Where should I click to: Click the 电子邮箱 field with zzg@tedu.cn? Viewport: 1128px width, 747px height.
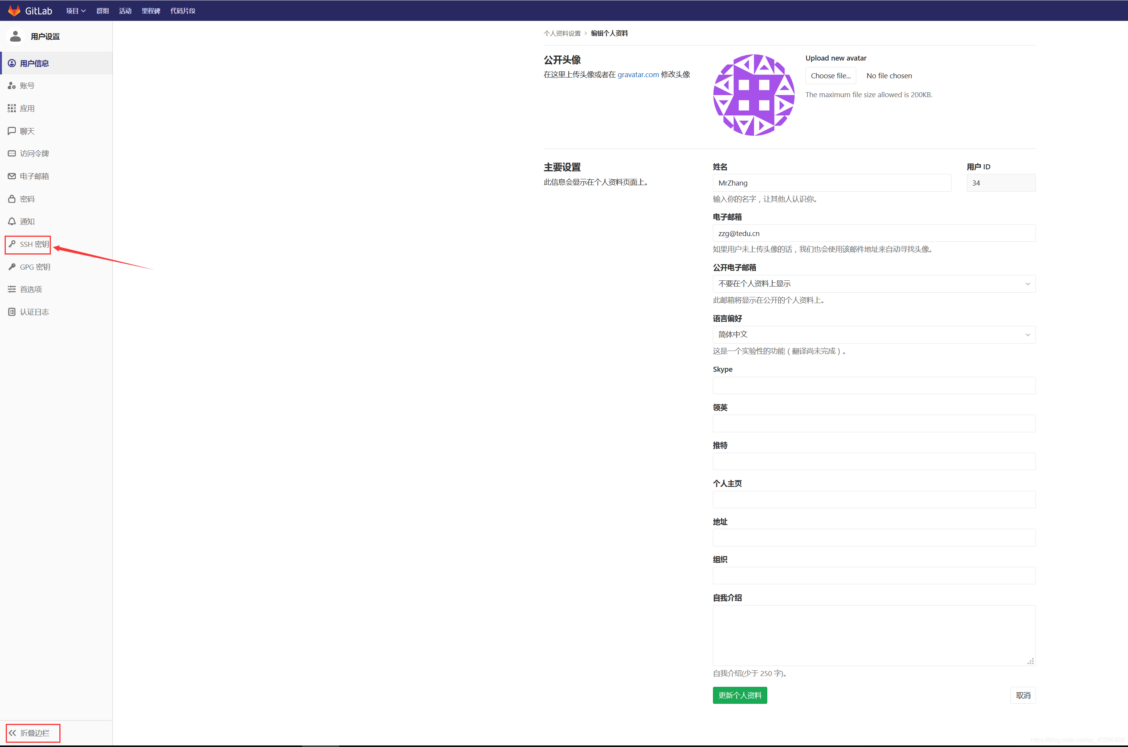[x=874, y=233]
